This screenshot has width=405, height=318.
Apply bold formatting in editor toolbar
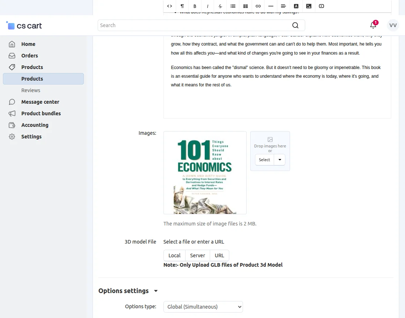[195, 6]
